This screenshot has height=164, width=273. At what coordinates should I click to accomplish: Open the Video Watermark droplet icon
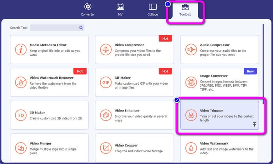click(x=191, y=148)
